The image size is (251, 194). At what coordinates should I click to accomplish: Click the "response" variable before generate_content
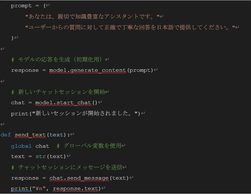point(25,70)
